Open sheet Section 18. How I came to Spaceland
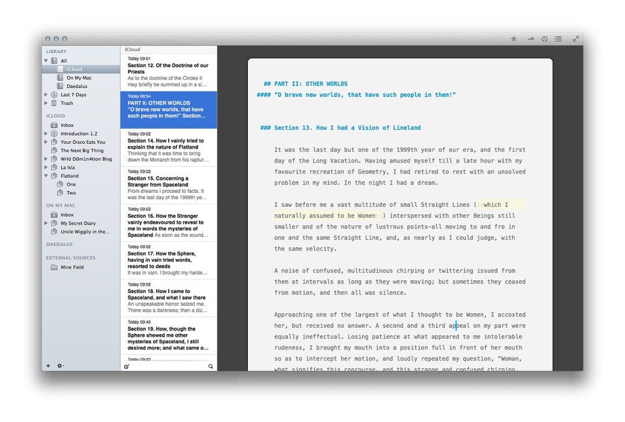The height and width of the screenshot is (422, 625). pyautogui.click(x=169, y=298)
